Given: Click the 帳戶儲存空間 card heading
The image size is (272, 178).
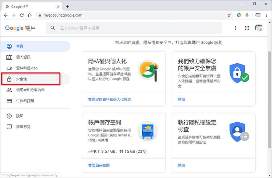Looking at the screenshot, I should click(x=104, y=122).
